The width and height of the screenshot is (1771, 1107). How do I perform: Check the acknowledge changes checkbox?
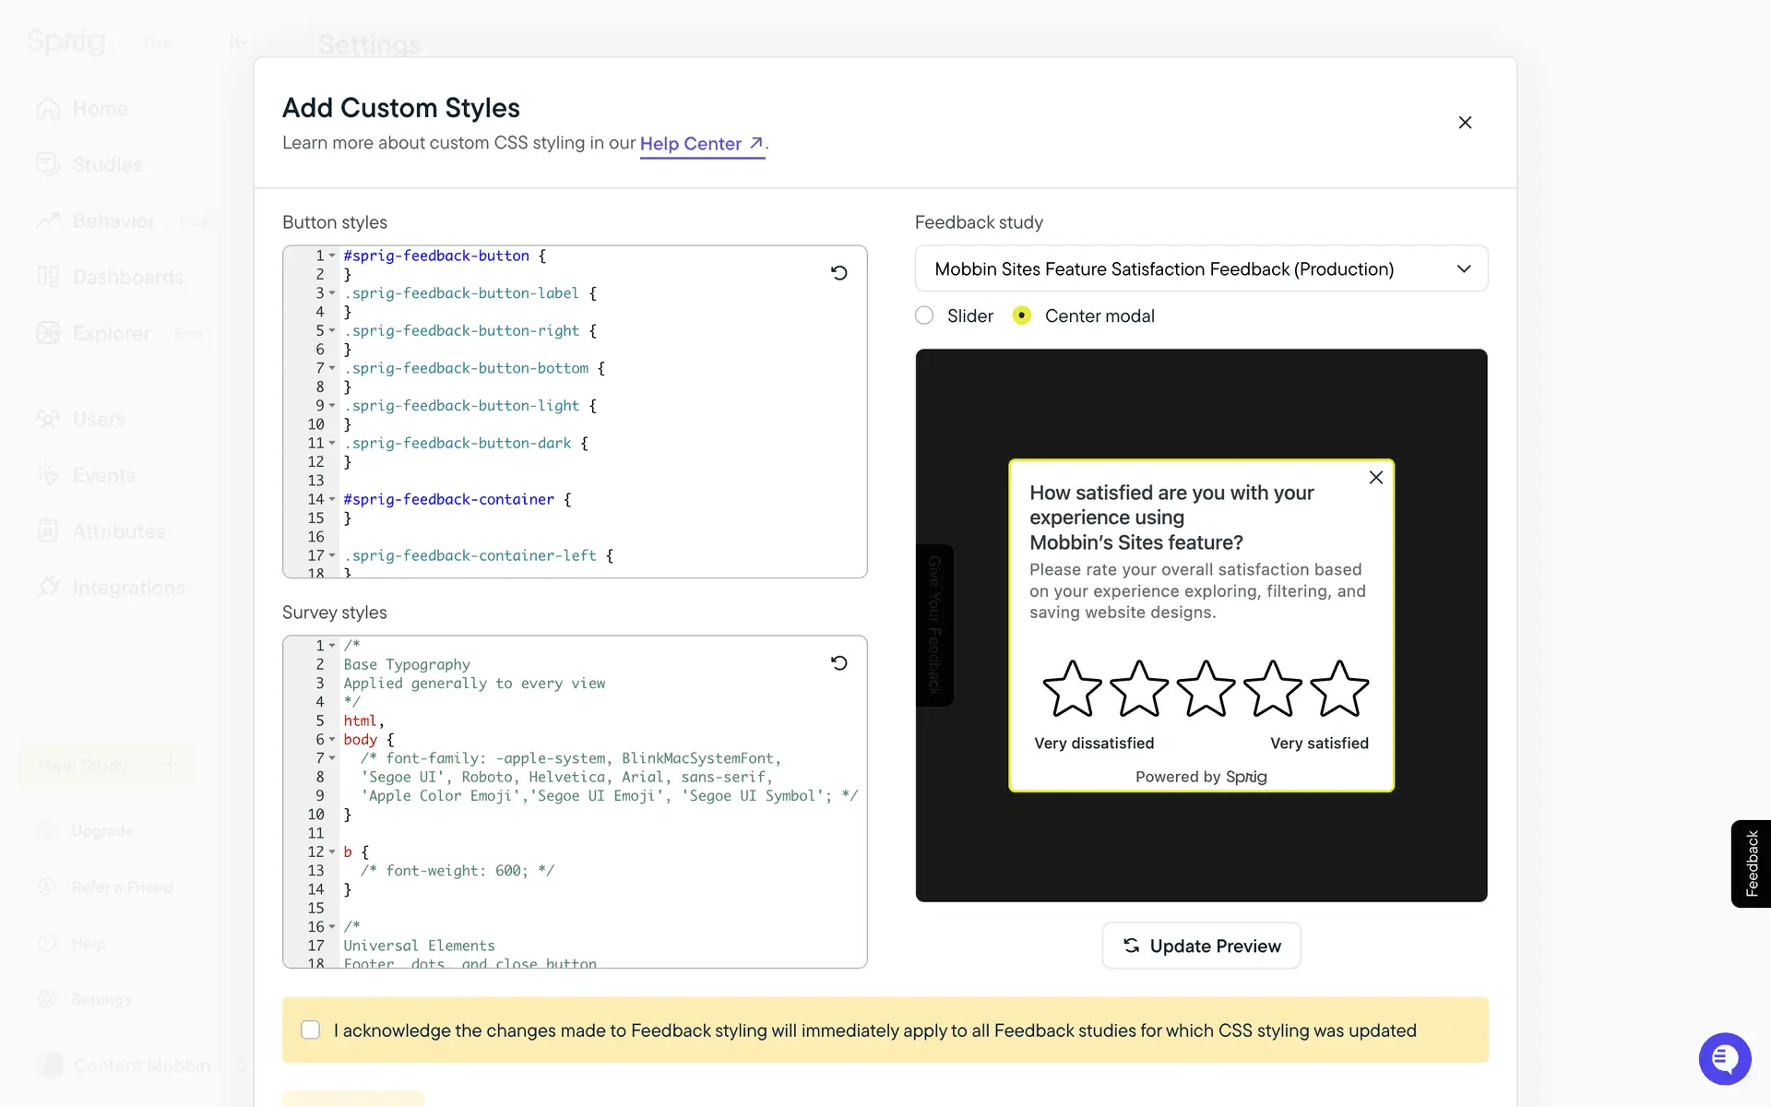(311, 1030)
